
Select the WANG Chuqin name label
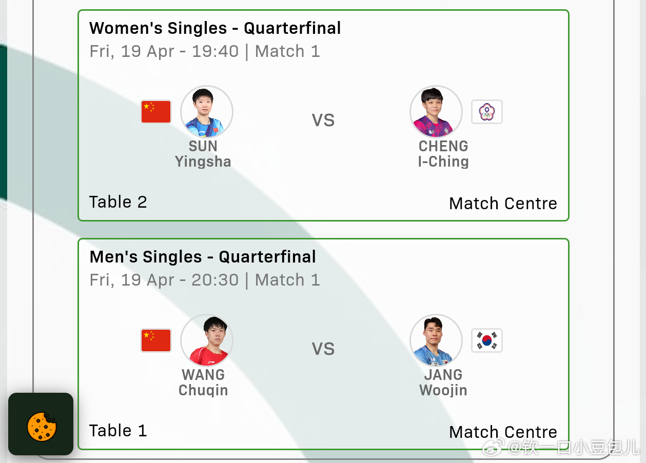(203, 383)
